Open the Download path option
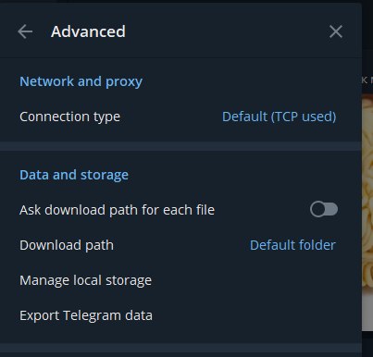 [180, 245]
